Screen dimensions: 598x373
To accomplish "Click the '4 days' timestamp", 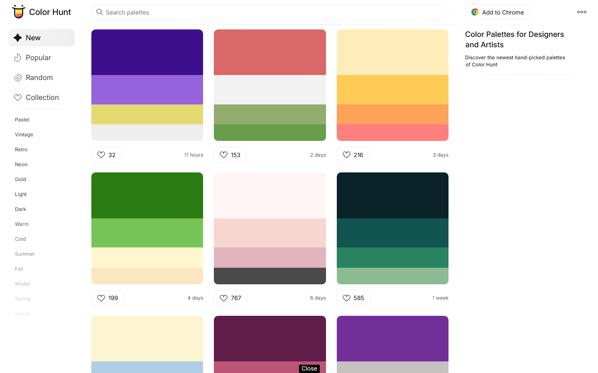I will pyautogui.click(x=196, y=298).
